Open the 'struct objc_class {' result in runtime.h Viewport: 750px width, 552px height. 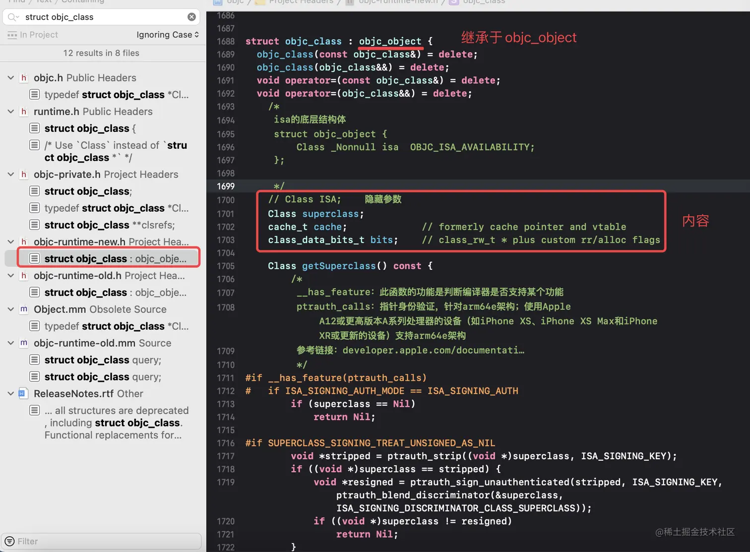(103, 128)
